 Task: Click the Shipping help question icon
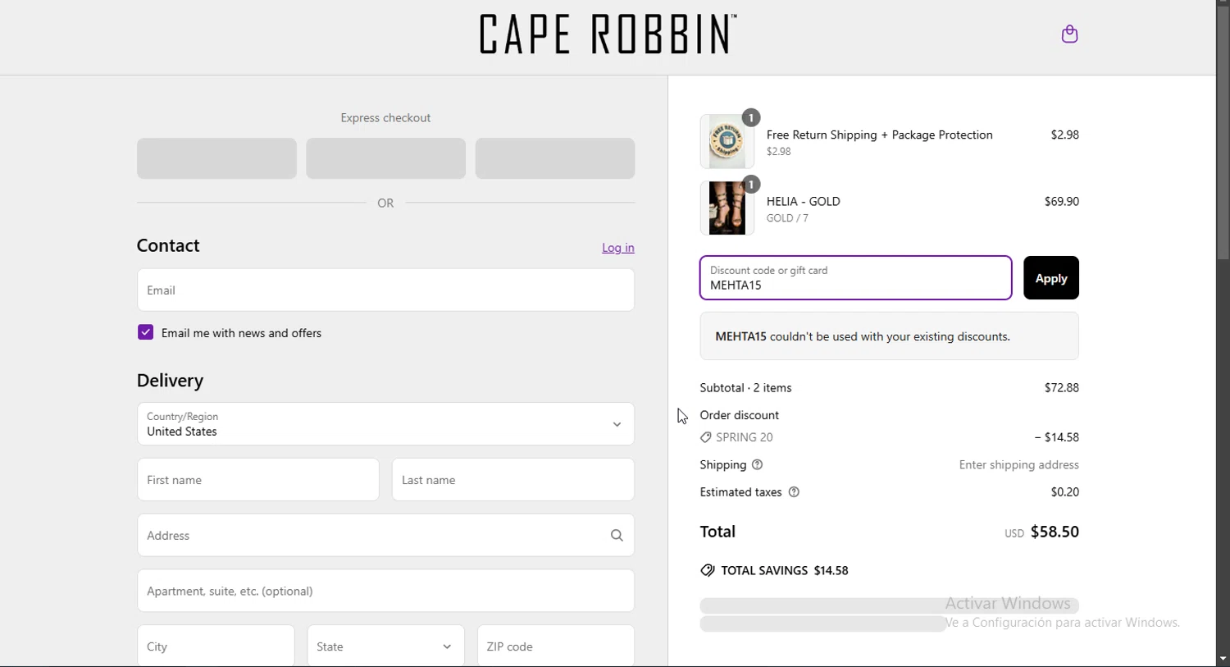(x=758, y=465)
